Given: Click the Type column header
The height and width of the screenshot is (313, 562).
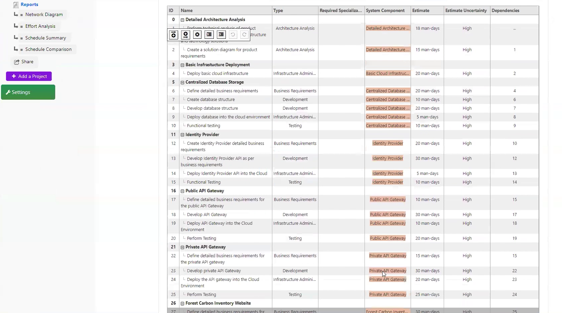Looking at the screenshot, I should click(x=295, y=10).
